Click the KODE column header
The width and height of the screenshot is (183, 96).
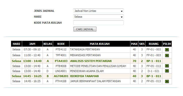pyautogui.click(x=61, y=44)
